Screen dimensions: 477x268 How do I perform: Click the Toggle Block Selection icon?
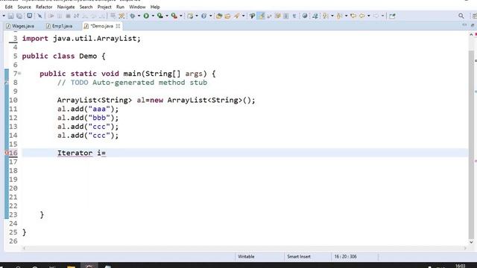[x=286, y=16]
